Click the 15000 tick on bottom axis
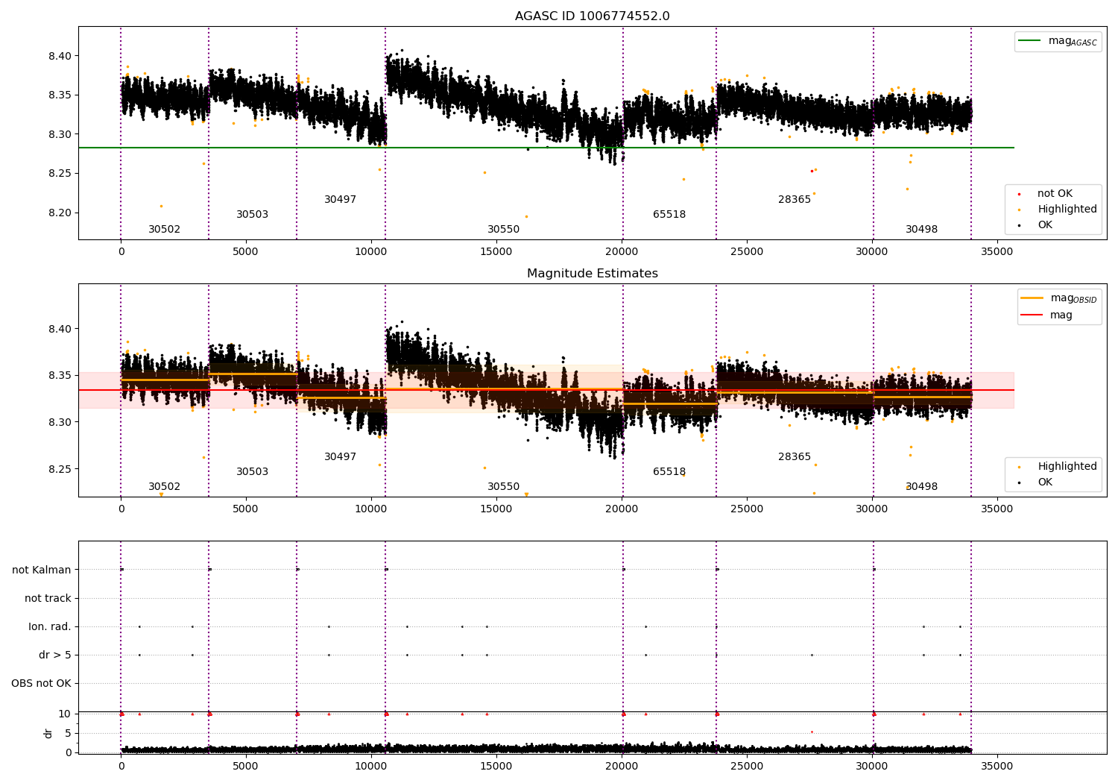This screenshot has width=1118, height=783. click(x=496, y=766)
